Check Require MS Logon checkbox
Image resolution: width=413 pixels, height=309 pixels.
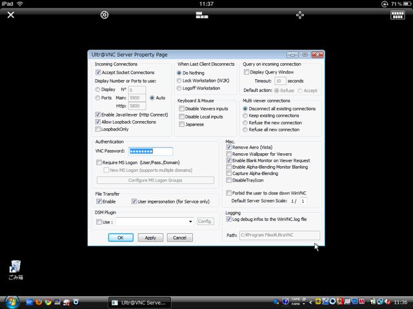[99, 162]
